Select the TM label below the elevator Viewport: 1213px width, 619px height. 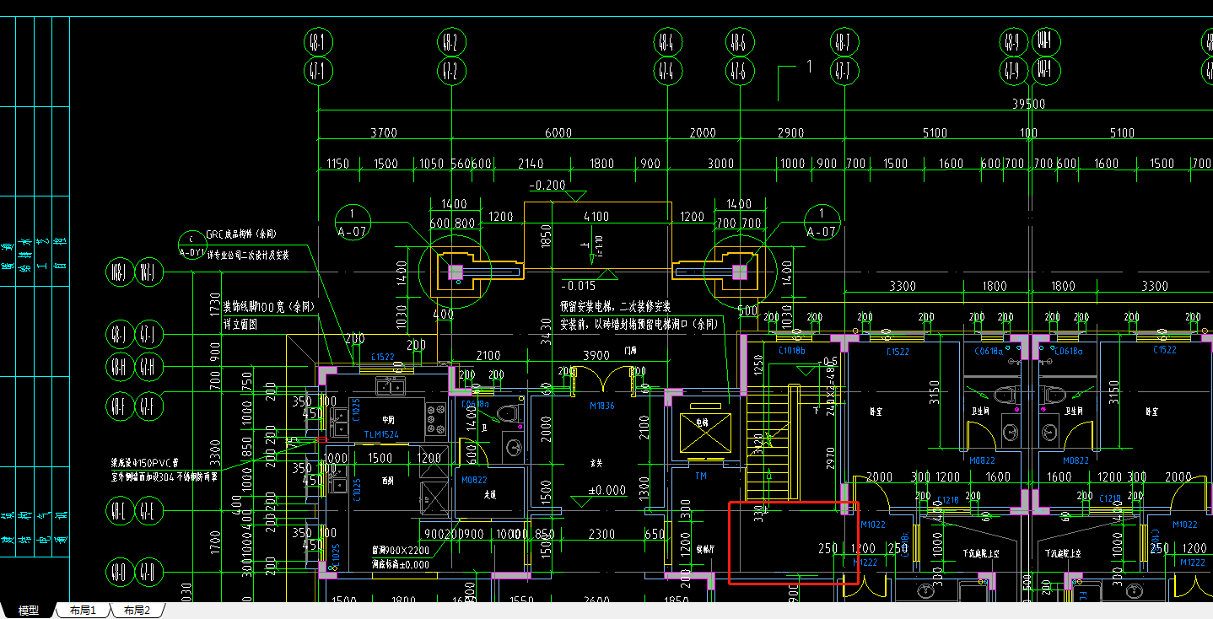pos(700,476)
